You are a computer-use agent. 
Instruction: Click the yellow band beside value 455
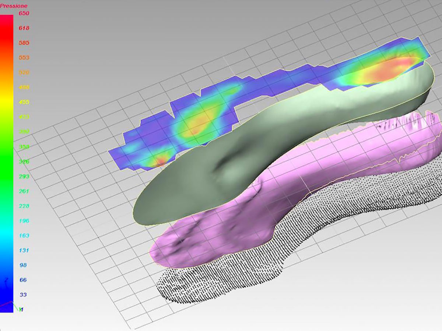[x=7, y=102]
